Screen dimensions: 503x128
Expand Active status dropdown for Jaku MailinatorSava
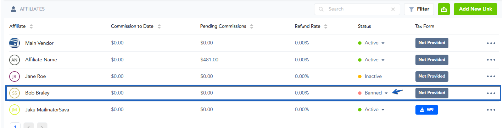pos(383,110)
